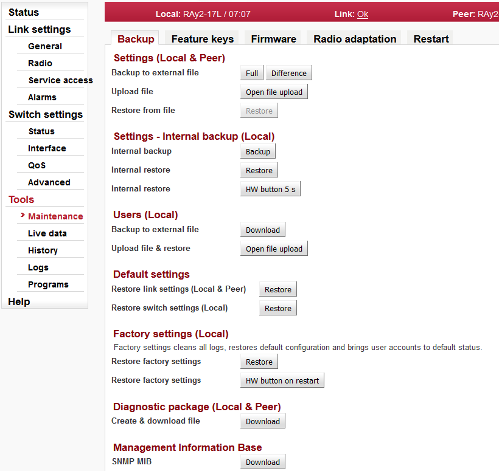499x471 pixels.
Task: Open file upload under Settings (Local & Peer)
Action: click(274, 92)
